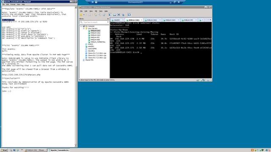Click the phpcass.php URL in Notepad
271x152 pixels.
21,75
